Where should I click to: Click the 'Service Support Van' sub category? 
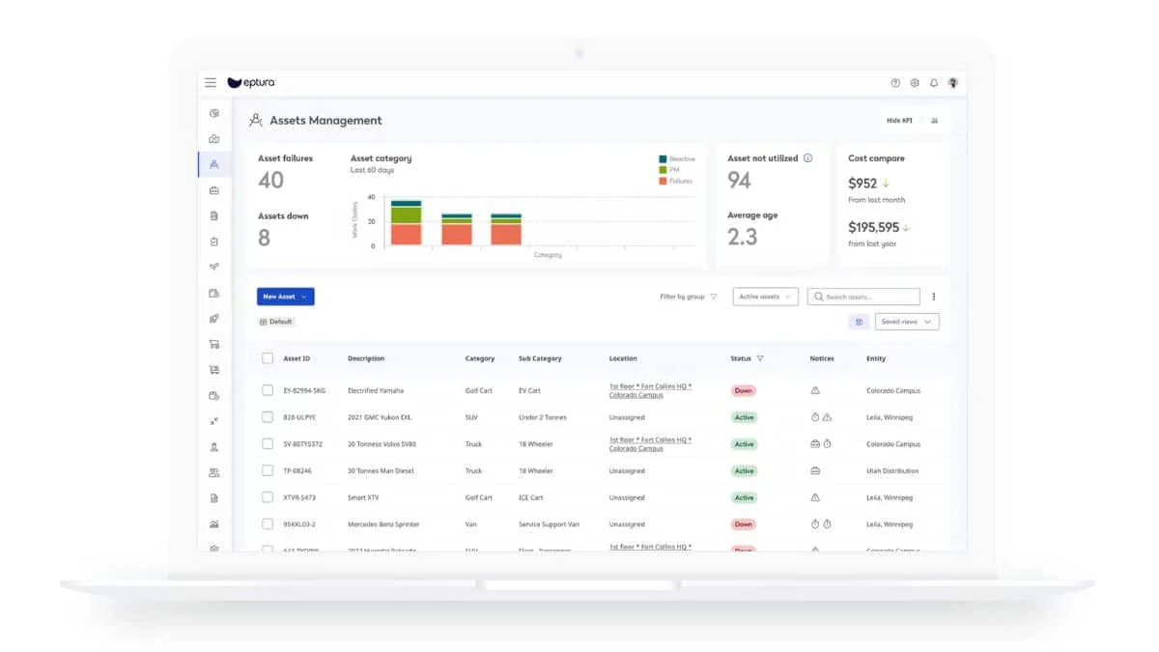click(549, 524)
